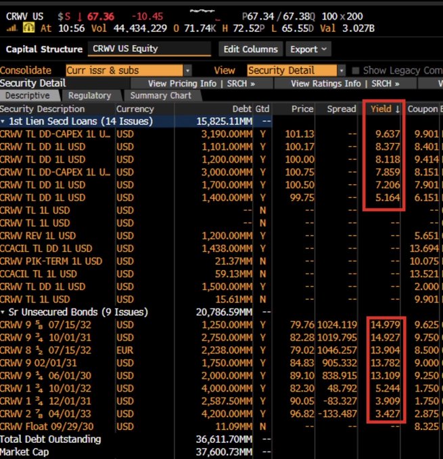
Task: Select the CRWV 1 3/4 12/01/31 bond
Action: 222,402
